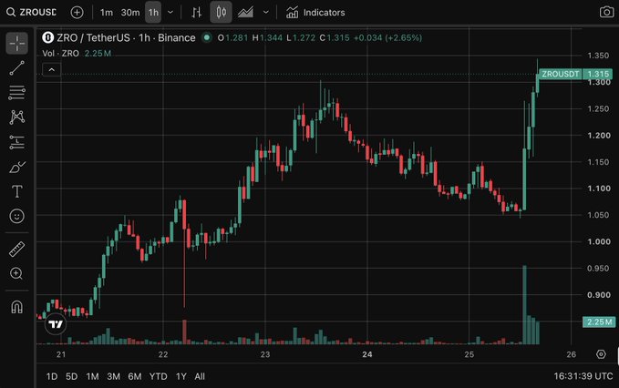This screenshot has height=388, width=619.
Task: Click the green market status dot
Action: coord(206,38)
